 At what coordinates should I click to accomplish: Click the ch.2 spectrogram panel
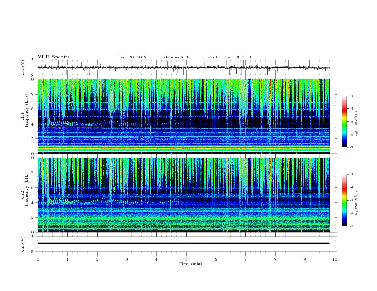tap(184, 195)
